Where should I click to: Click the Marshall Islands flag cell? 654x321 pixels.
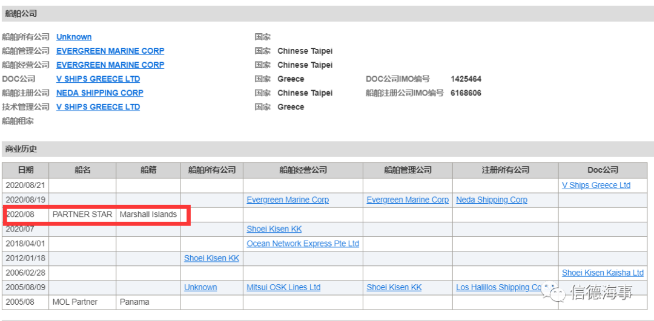click(x=148, y=215)
